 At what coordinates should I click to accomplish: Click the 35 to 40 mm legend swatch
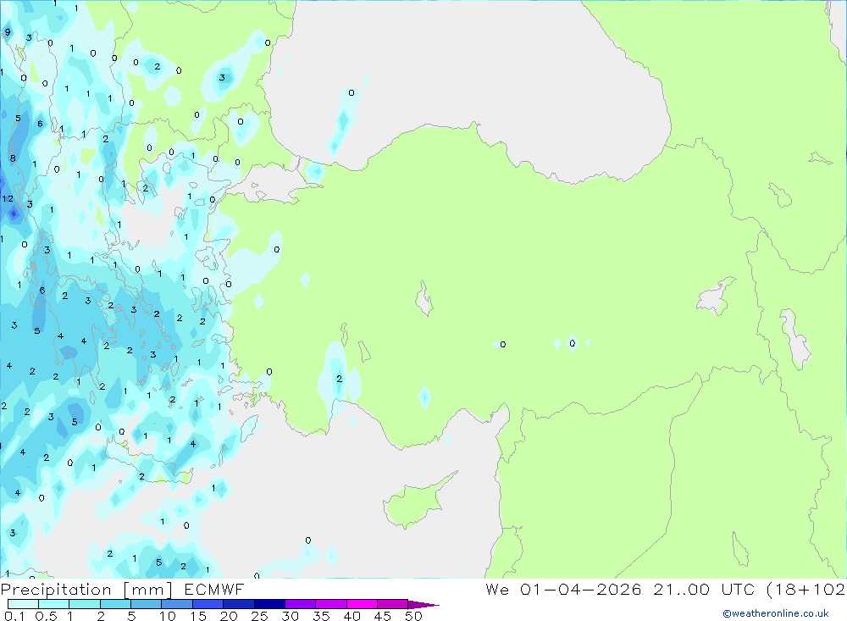click(330, 604)
